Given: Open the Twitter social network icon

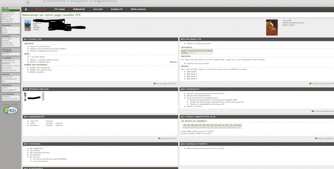Looking at the screenshot, I should click(25, 96).
